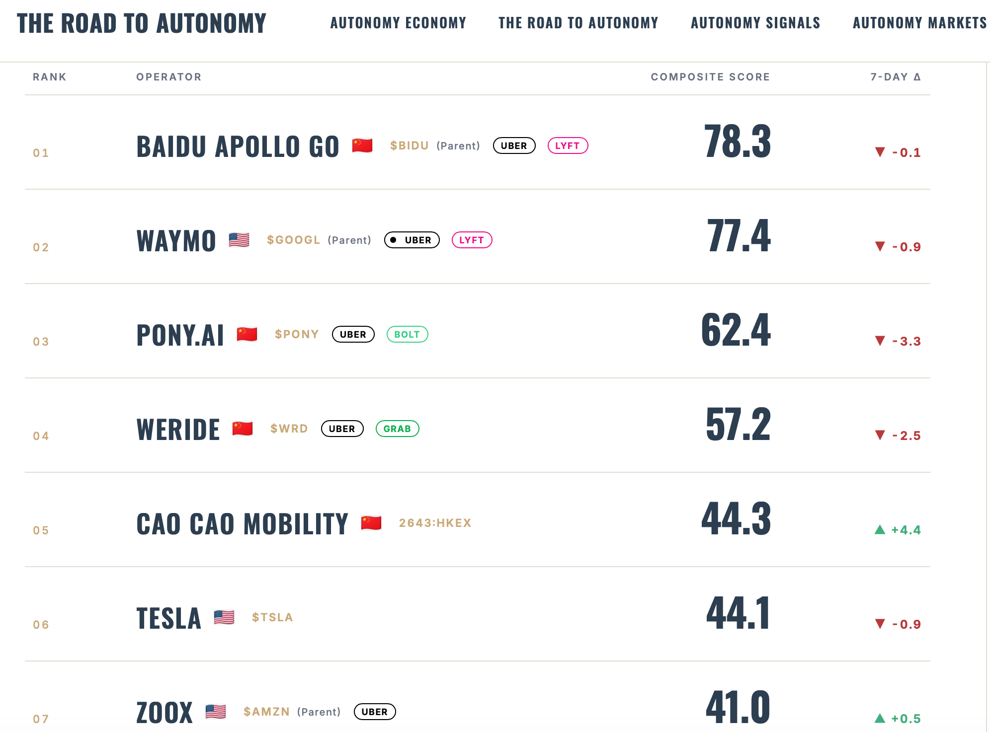Click the US flag beside Tesla
Image resolution: width=990 pixels, height=732 pixels.
tap(224, 617)
